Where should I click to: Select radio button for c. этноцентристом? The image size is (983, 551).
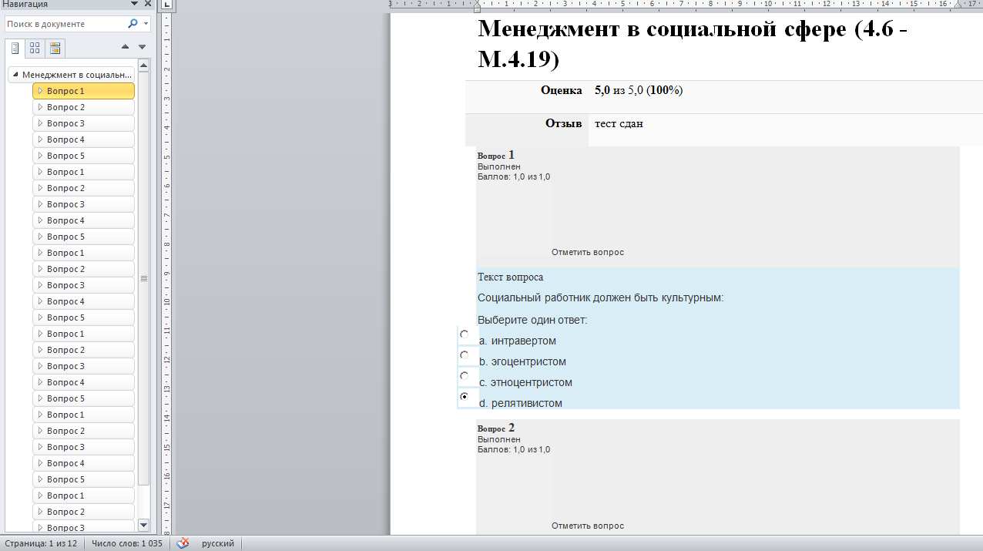click(x=465, y=376)
